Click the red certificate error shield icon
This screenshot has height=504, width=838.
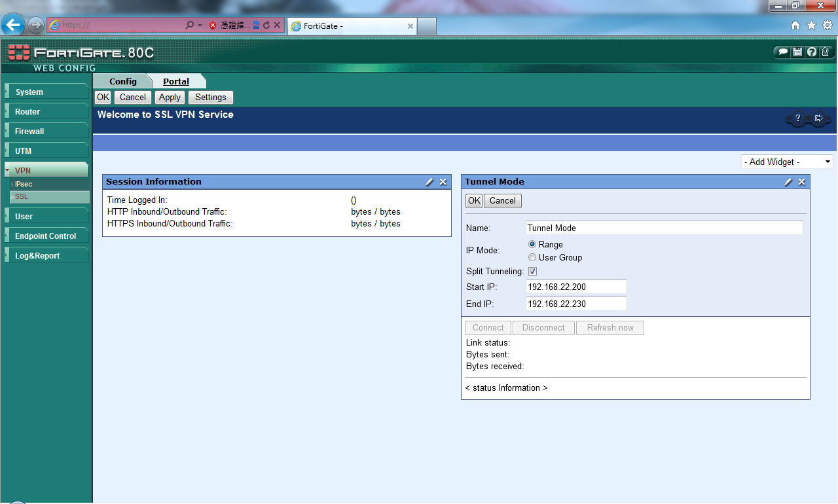[213, 26]
